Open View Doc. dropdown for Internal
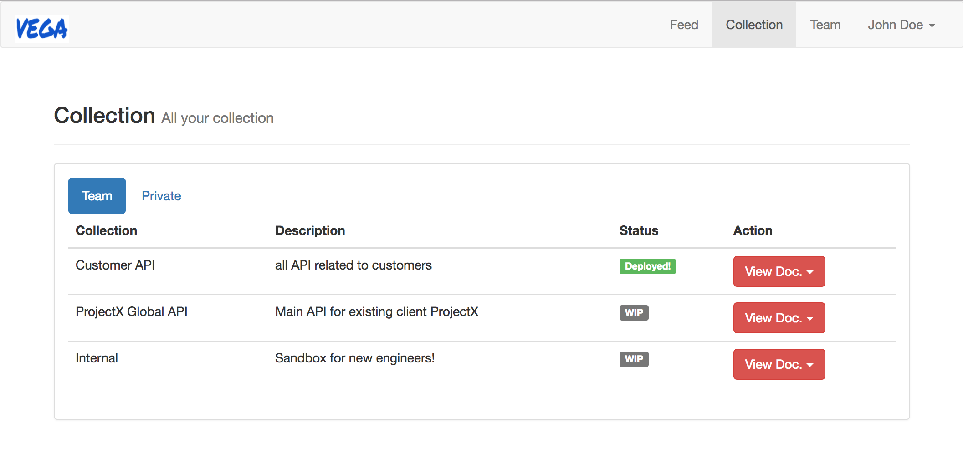Image resolution: width=963 pixels, height=459 pixels. click(779, 364)
